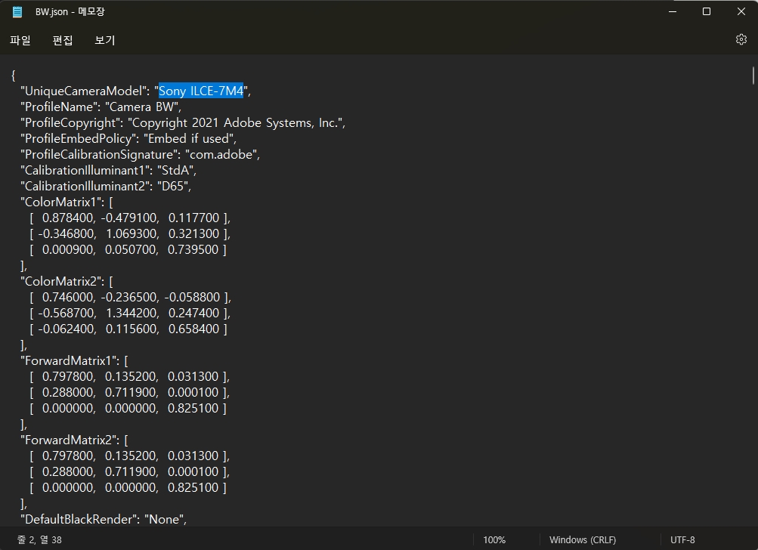
Task: Click the "BW.json - 메모장" window title
Action: pos(70,11)
